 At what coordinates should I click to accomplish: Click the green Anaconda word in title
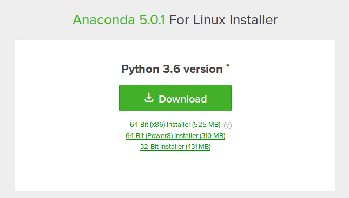coord(104,20)
